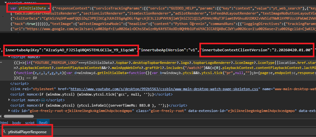Screen dimensions: 316x137
Task: Click the horizontal scrollbar thumb in Elements panel
Action: pos(19,116)
